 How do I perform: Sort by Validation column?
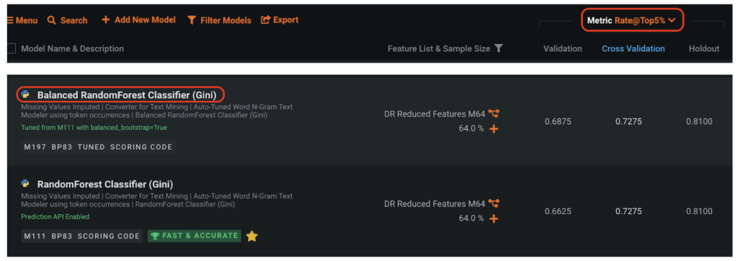tap(562, 48)
